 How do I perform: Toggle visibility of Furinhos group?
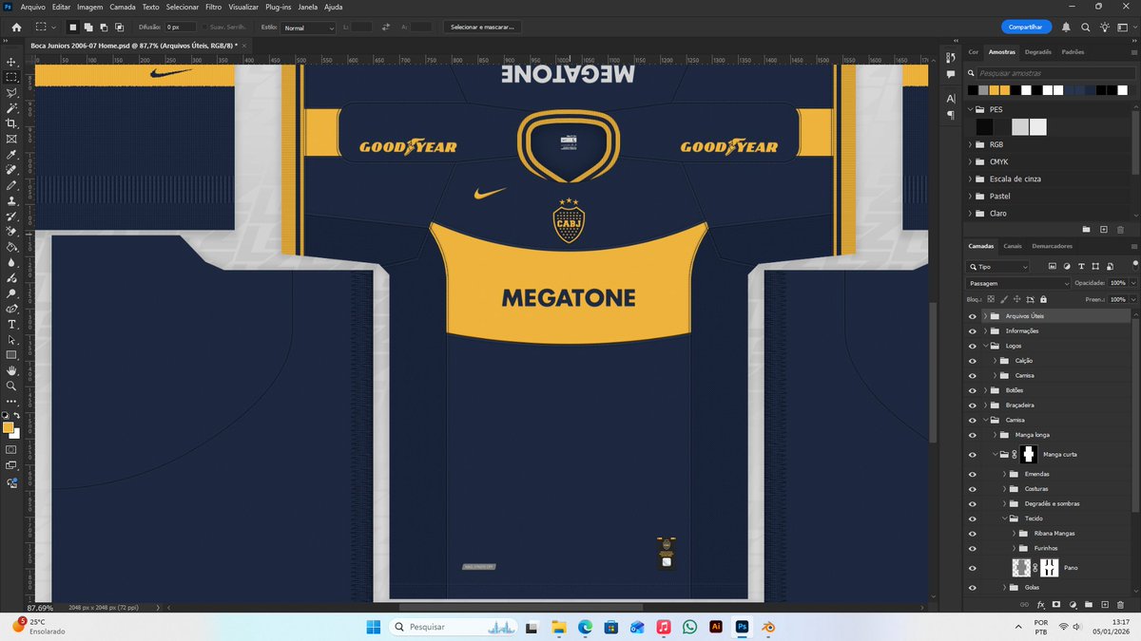coord(972,548)
